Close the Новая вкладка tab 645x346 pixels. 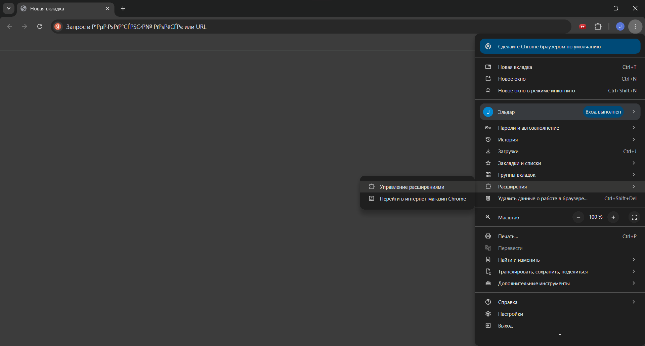[107, 8]
